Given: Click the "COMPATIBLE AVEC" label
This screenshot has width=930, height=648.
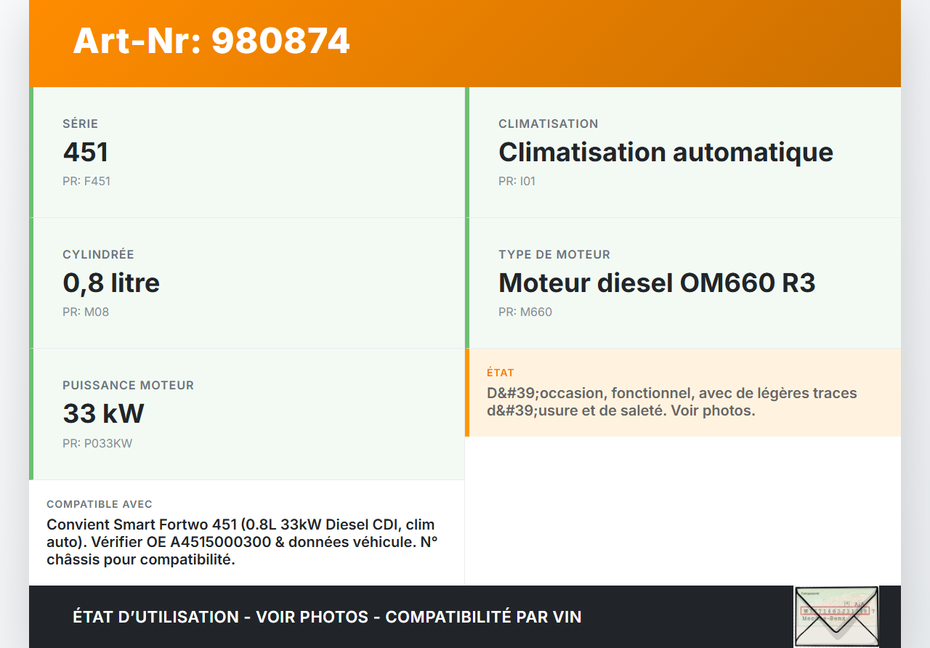Looking at the screenshot, I should click(100, 504).
